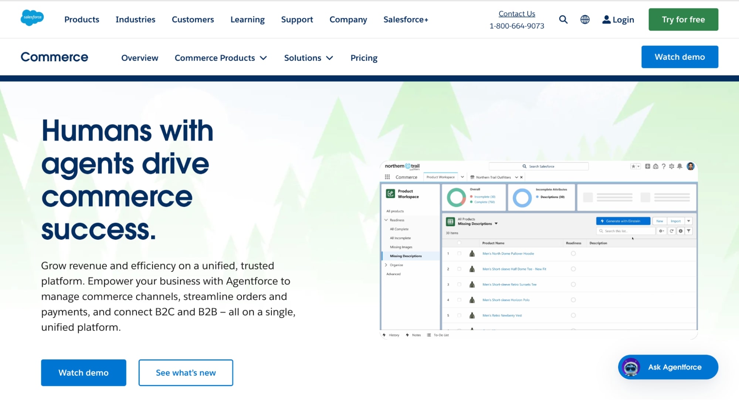Click the Incomplete Attributes blue donut chart
This screenshot has width=739, height=400.
522,198
